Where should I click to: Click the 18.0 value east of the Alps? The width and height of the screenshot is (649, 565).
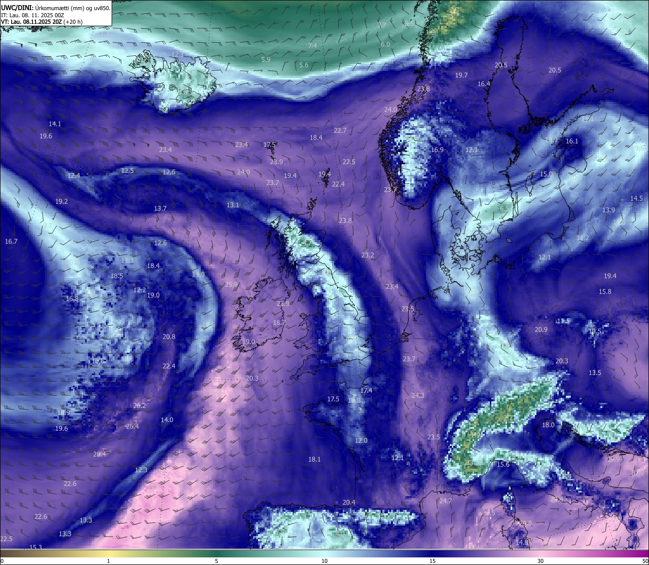click(548, 425)
